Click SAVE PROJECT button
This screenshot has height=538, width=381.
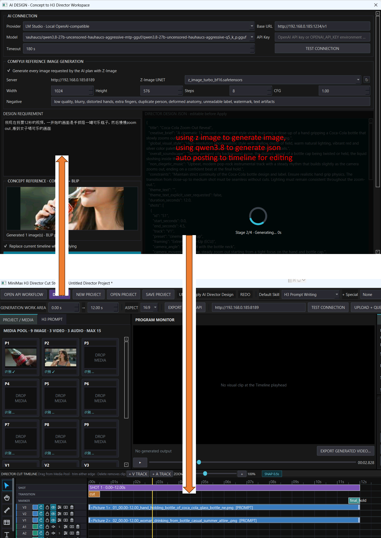tap(158, 294)
